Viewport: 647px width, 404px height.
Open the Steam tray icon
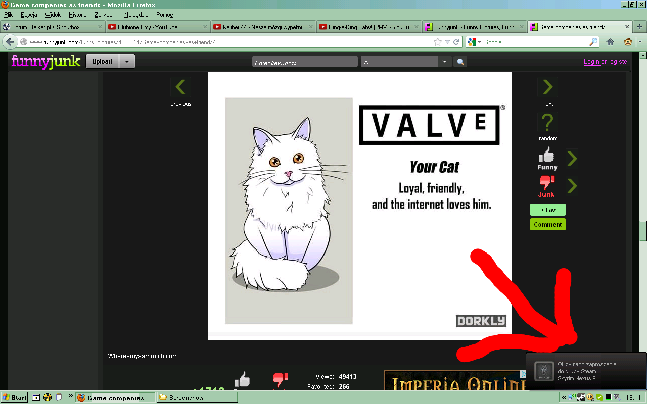(x=582, y=397)
